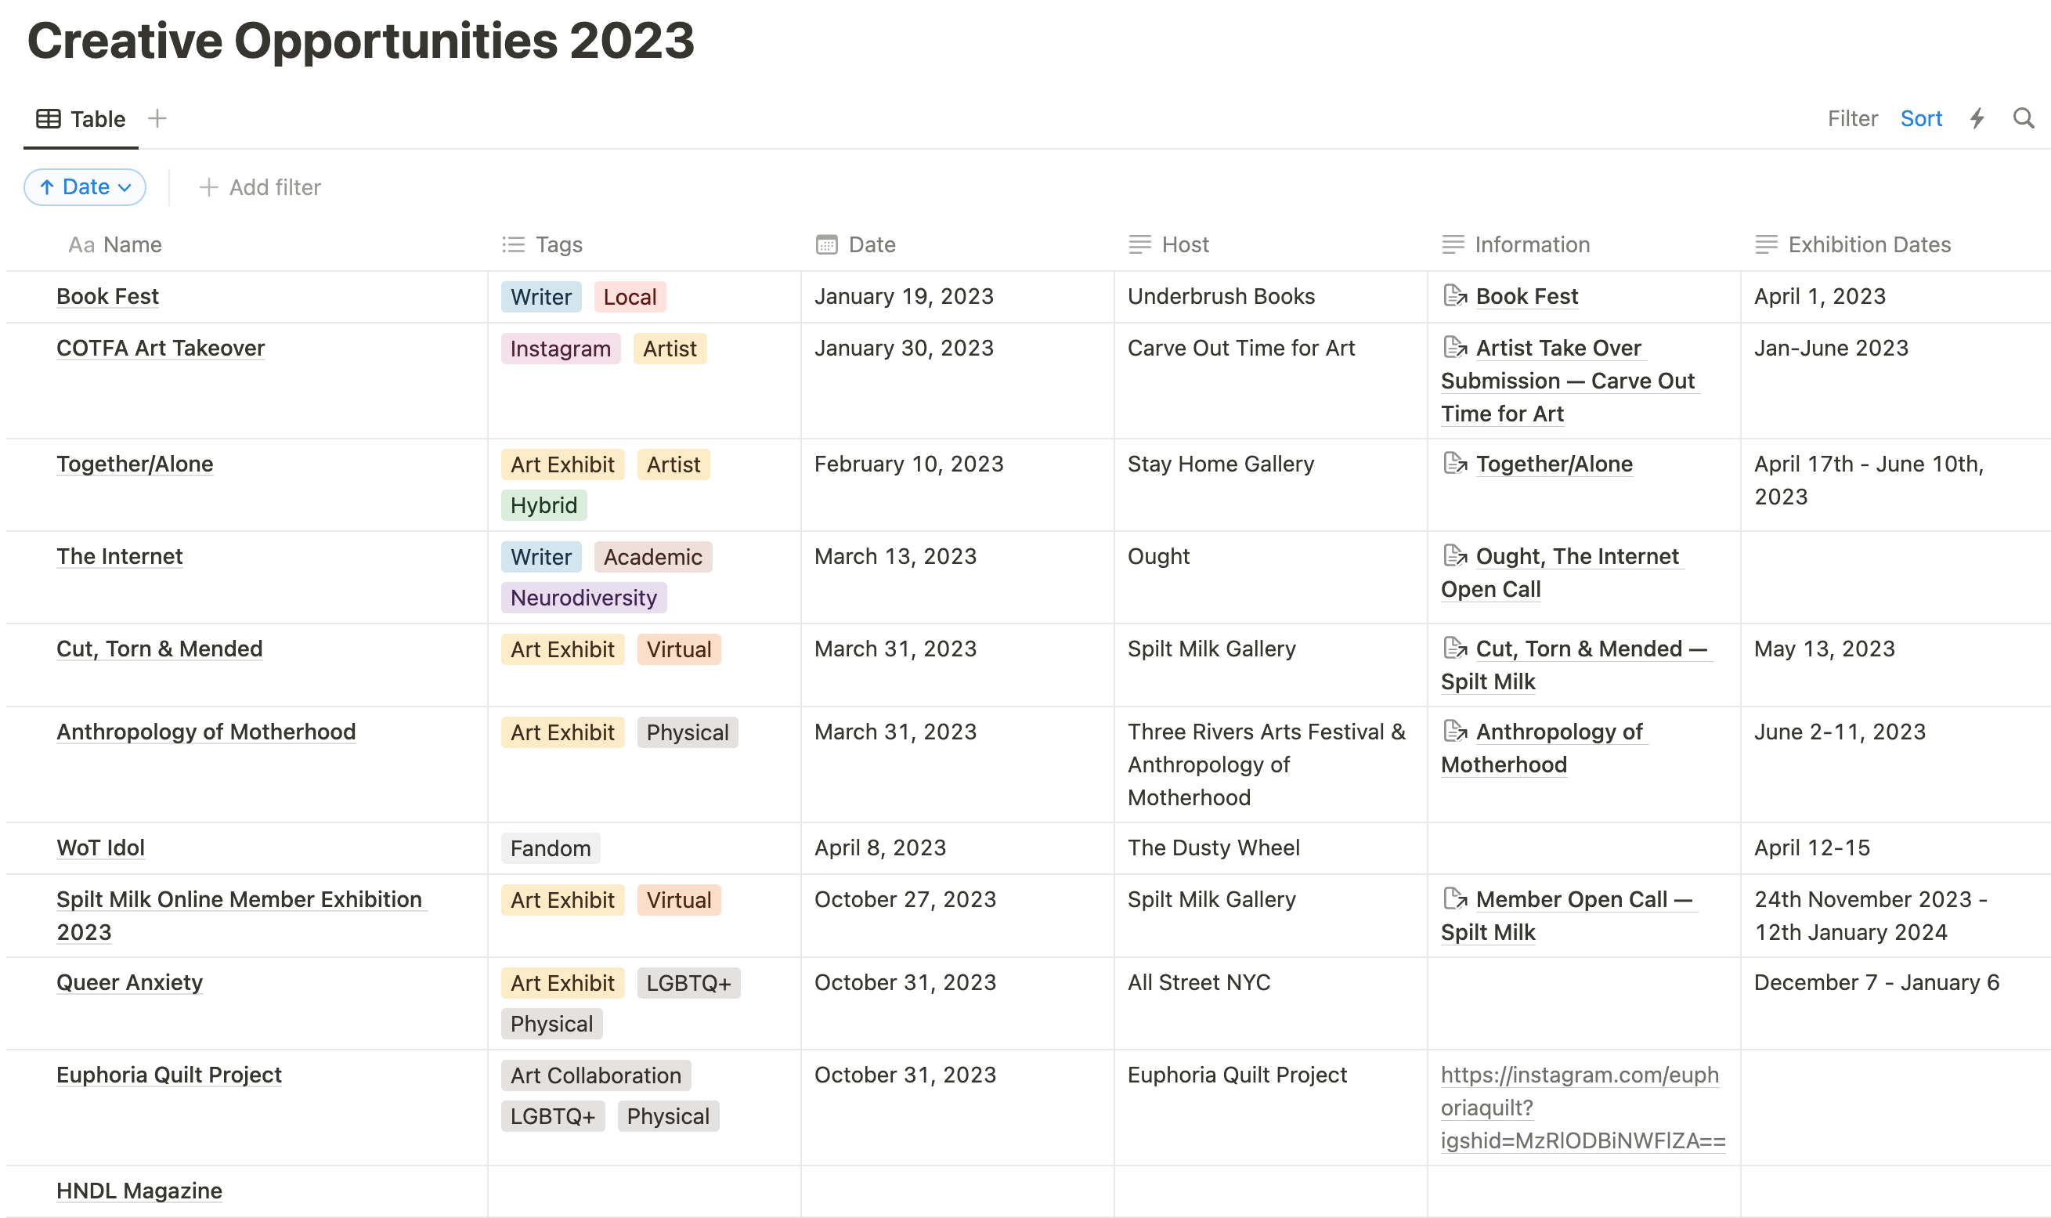The image size is (2051, 1218).
Task: Click LGBTQ+ tag in Queer Anxiety row
Action: click(x=688, y=982)
